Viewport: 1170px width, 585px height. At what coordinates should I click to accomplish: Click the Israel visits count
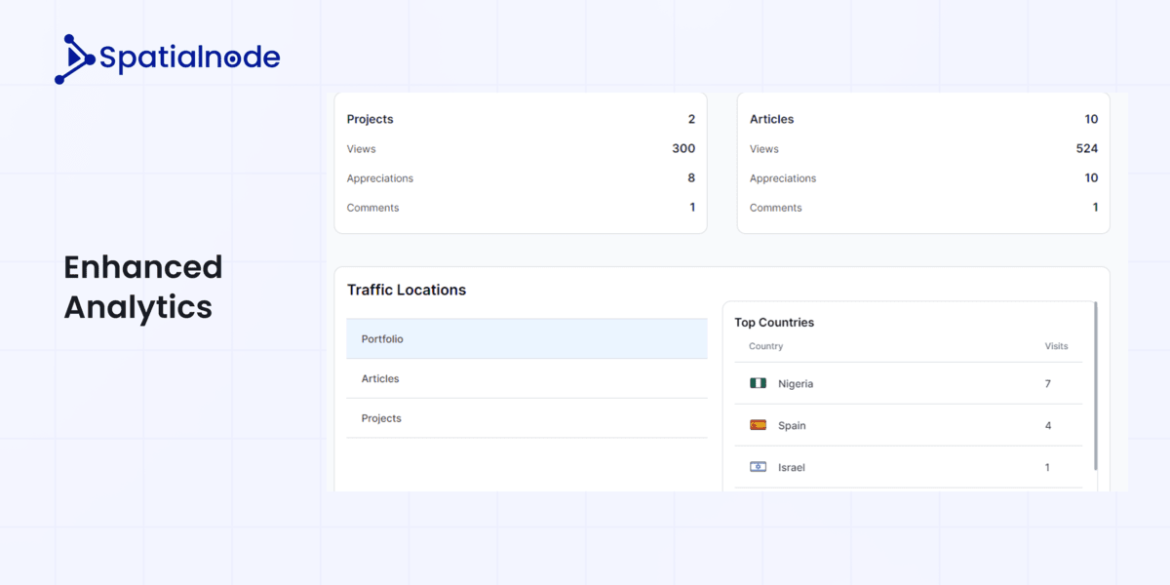pos(1048,467)
